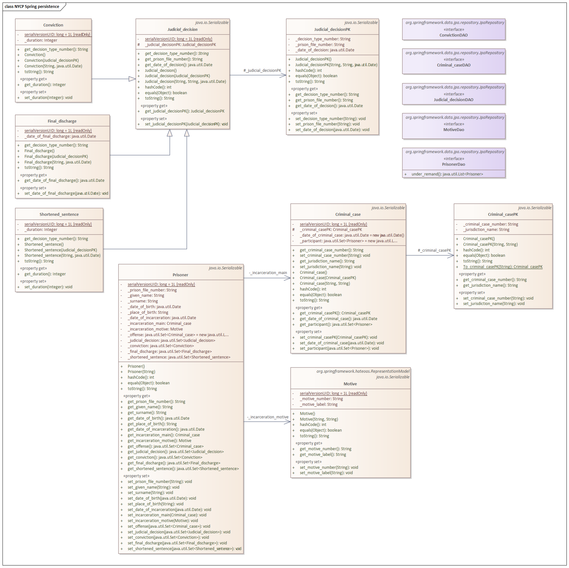Click under_remand() method in PrisonerDao

[447, 174]
